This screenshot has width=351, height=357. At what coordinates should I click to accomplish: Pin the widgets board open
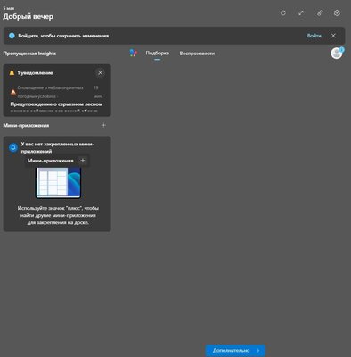(x=320, y=13)
